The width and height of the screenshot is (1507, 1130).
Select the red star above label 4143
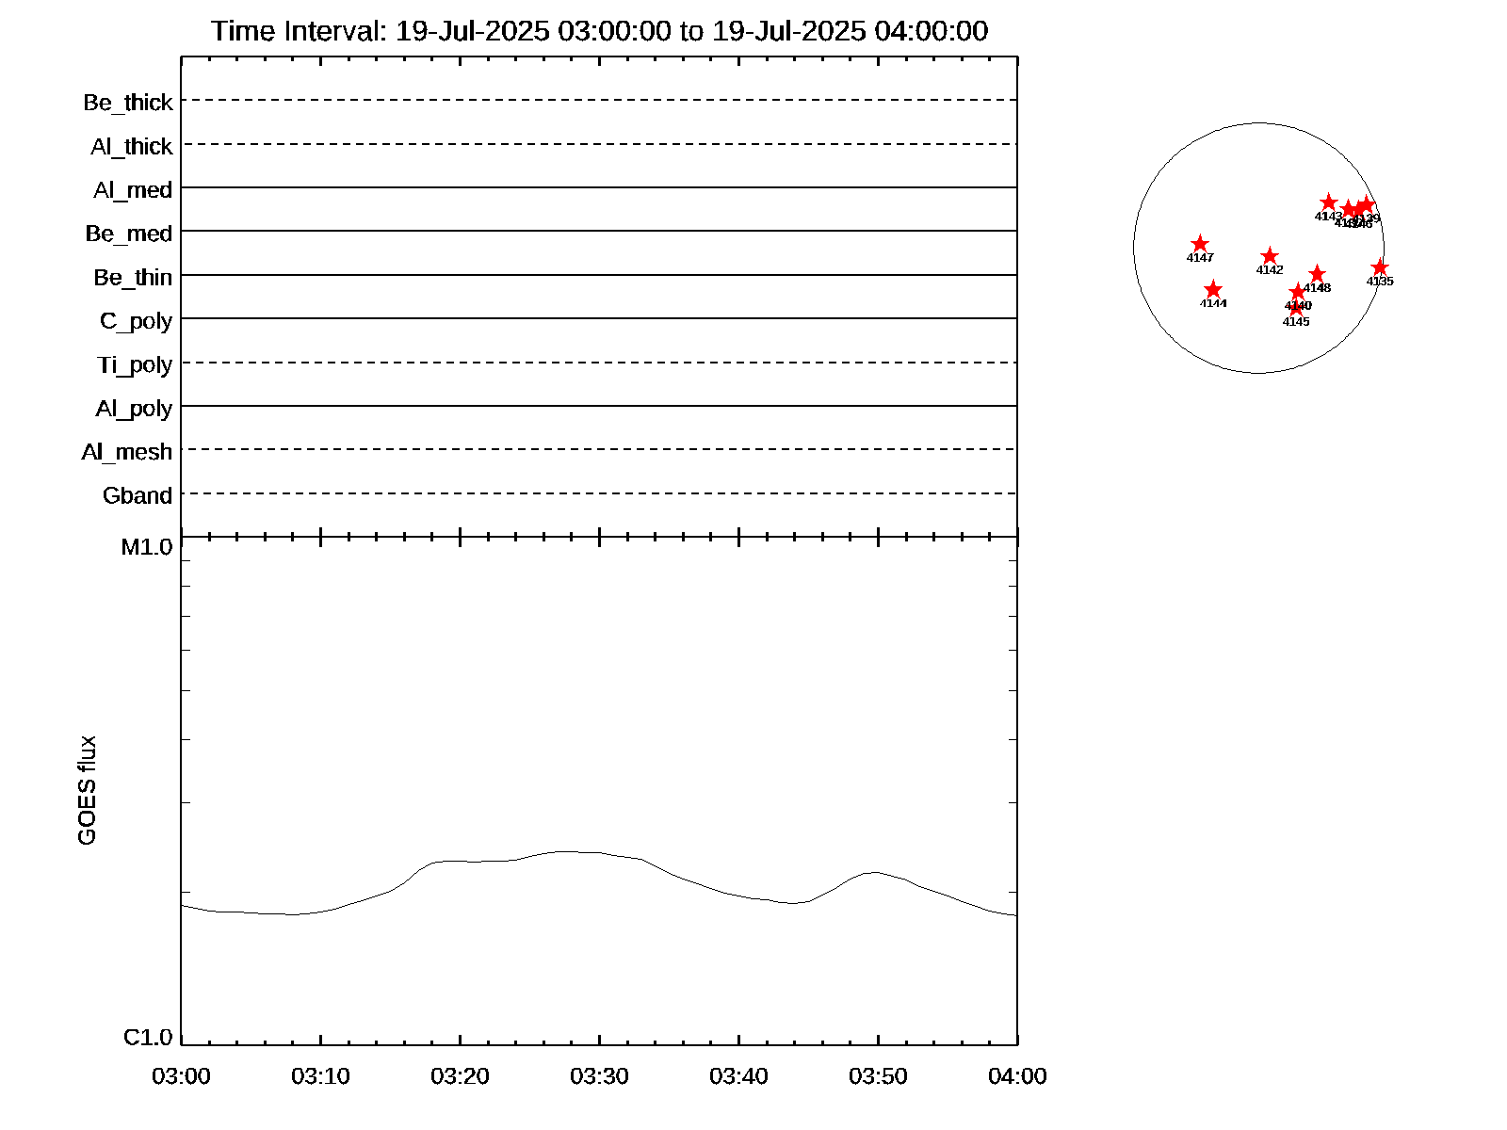(x=1328, y=202)
